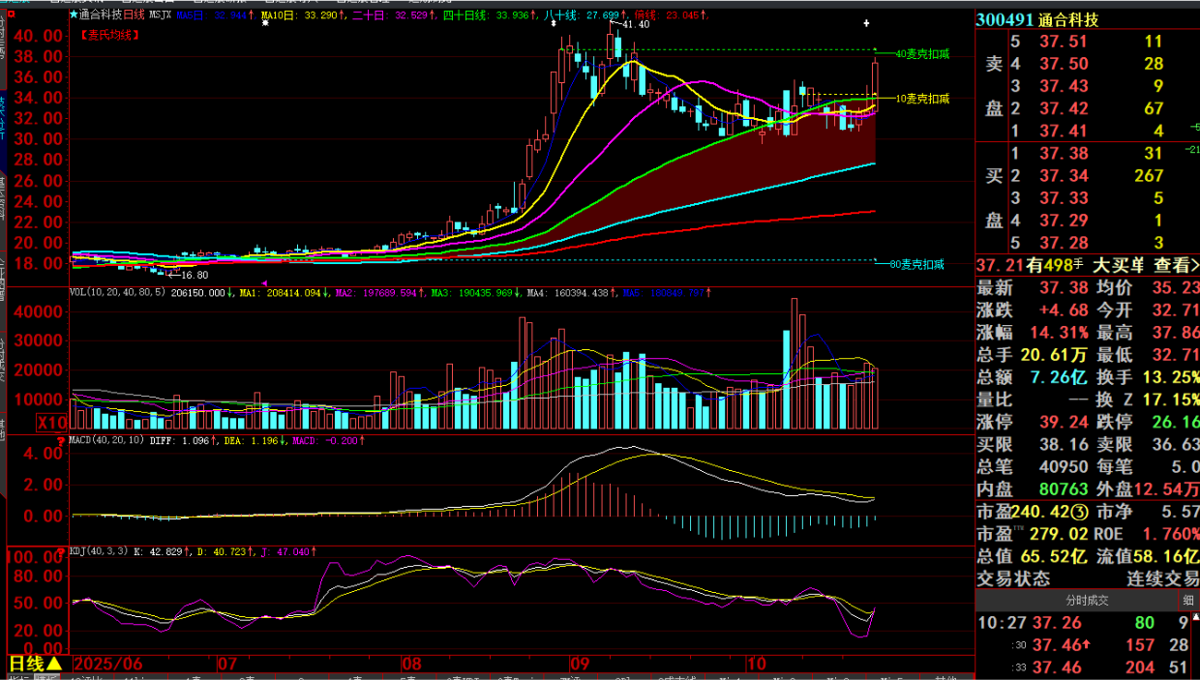Click the 80麦克扣减 line label
Image resolution: width=1200 pixels, height=680 pixels.
point(916,264)
